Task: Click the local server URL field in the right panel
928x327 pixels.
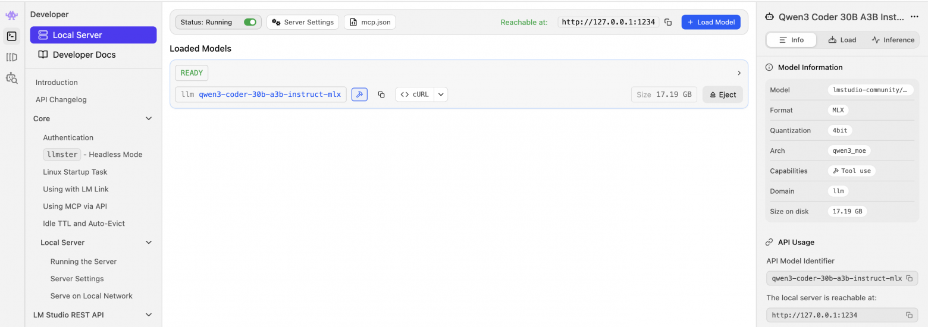Action: tap(842, 315)
